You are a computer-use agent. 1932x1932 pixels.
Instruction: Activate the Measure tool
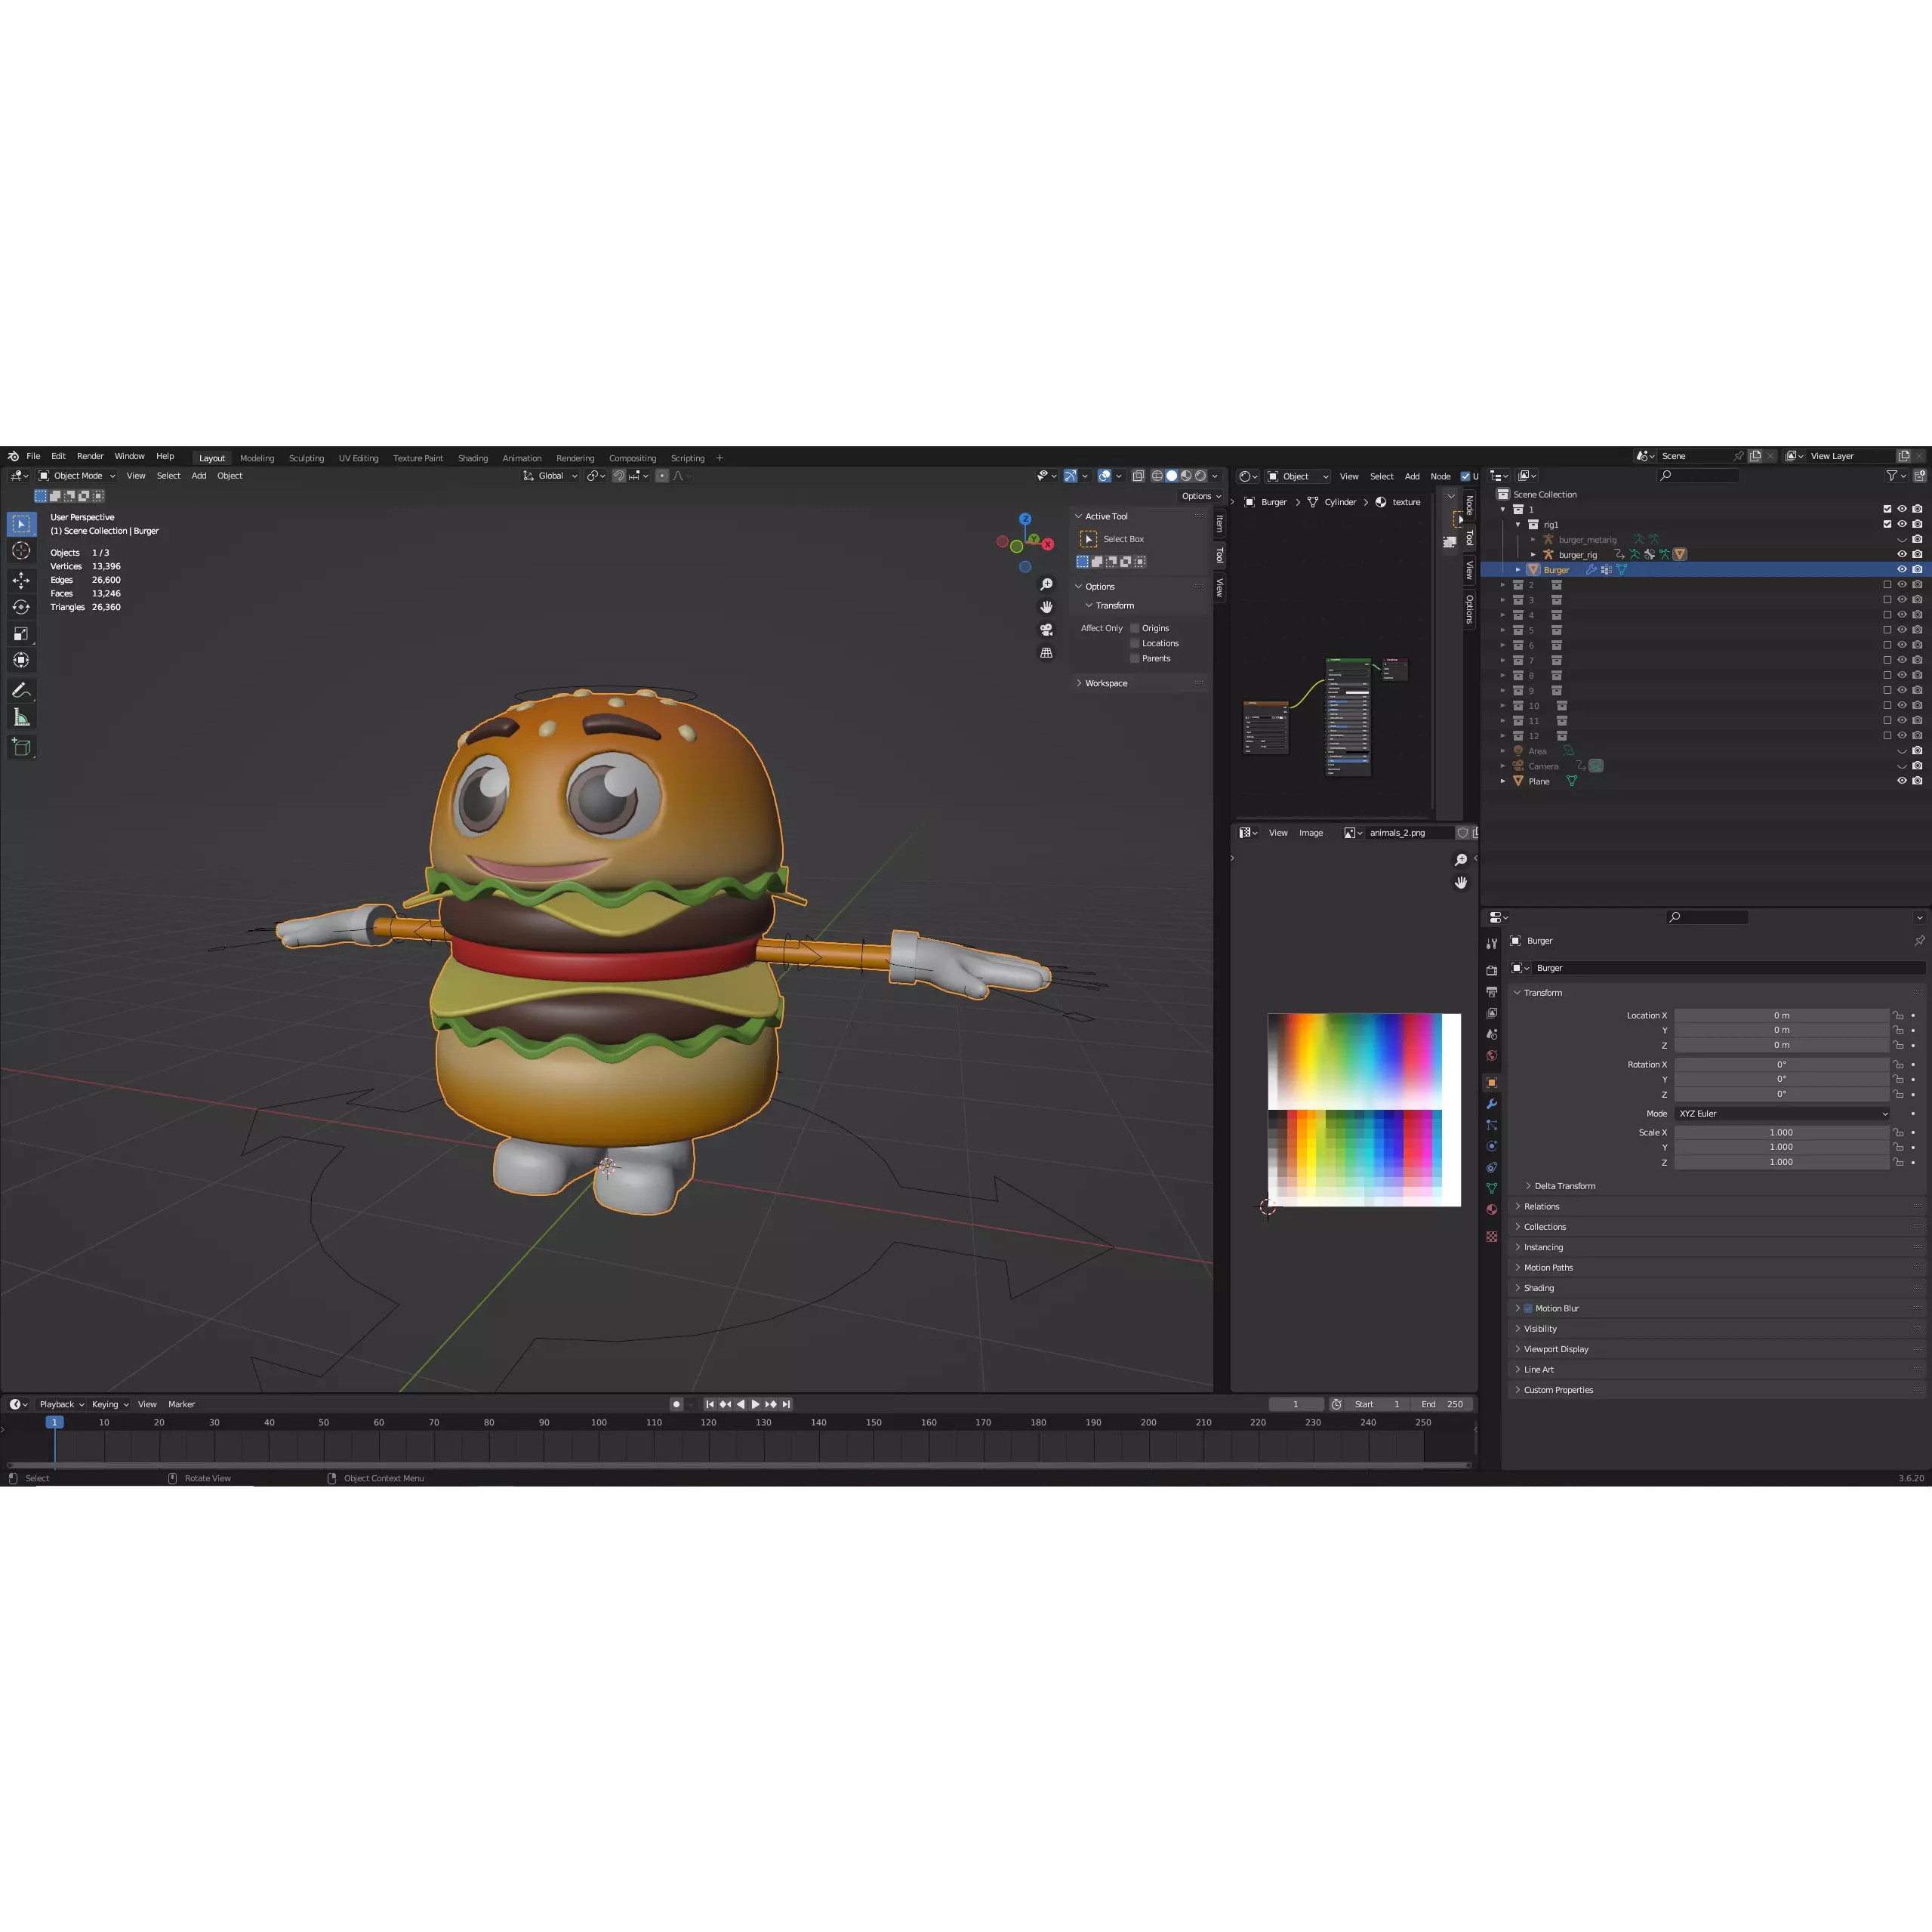click(x=21, y=717)
